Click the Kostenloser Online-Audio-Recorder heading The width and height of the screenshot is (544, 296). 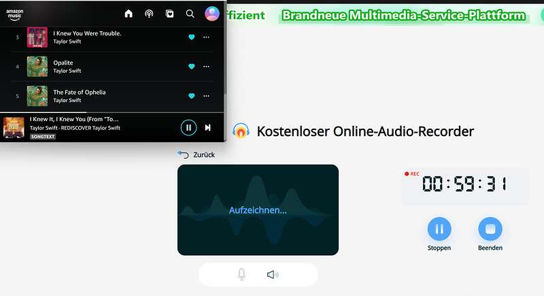coord(365,131)
